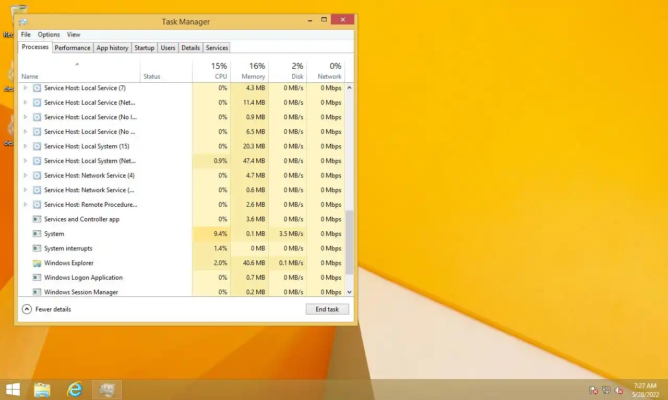This screenshot has width=668, height=400.
Task: Click the System process icon
Action: pyautogui.click(x=37, y=234)
